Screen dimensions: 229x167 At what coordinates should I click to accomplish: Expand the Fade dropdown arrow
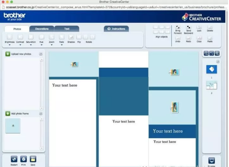coord(62,45)
